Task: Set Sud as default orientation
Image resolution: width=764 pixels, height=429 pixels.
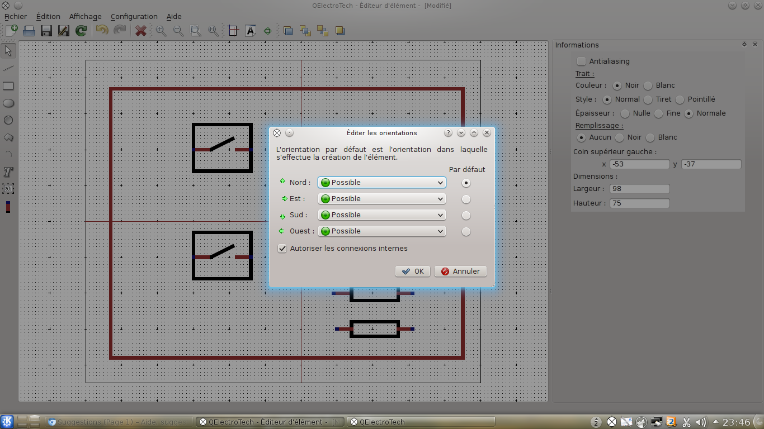Action: (466, 216)
